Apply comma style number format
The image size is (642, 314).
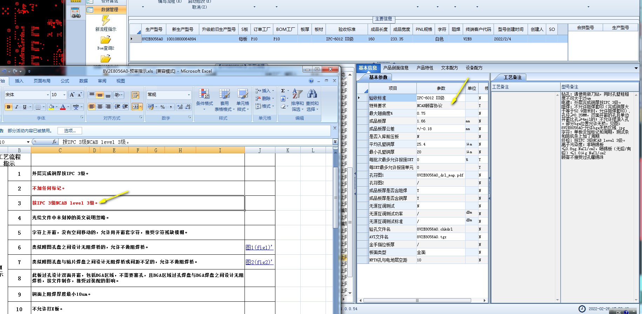[170, 107]
